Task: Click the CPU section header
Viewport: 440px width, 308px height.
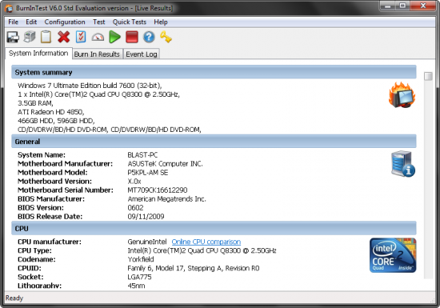Action: click(214, 228)
